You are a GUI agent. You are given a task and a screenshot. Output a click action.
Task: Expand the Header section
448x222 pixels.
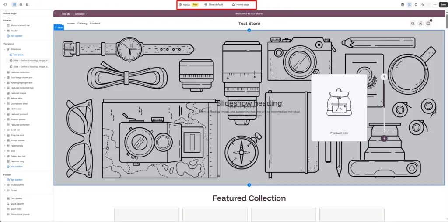[5, 31]
